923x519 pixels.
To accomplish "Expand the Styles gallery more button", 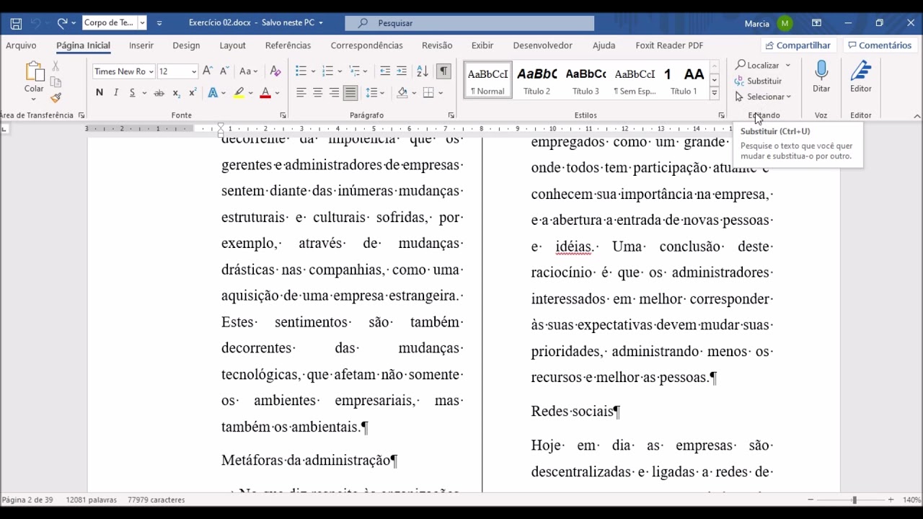I will coord(714,93).
